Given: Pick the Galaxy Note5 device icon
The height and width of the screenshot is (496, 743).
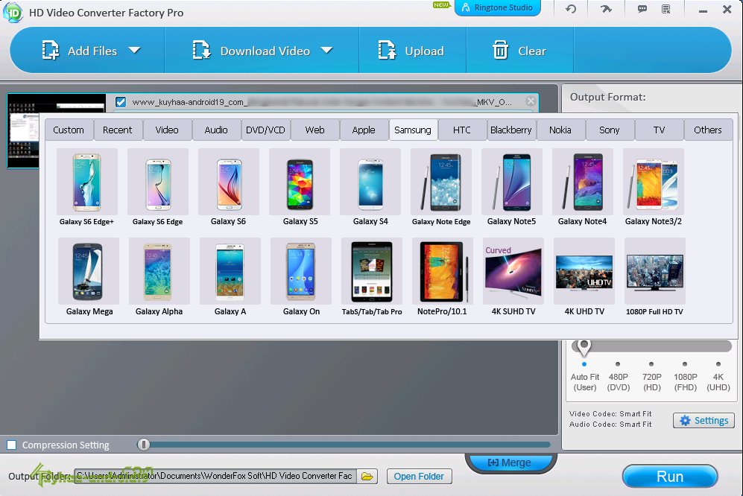Looking at the screenshot, I should pos(512,182).
